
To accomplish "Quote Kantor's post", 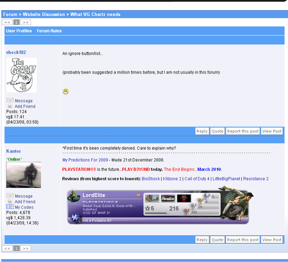I will [x=217, y=239].
